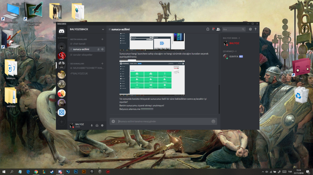Show hidden system tray icons

(263, 172)
